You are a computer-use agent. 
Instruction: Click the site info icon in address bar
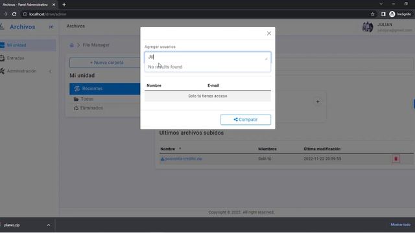(x=25, y=14)
